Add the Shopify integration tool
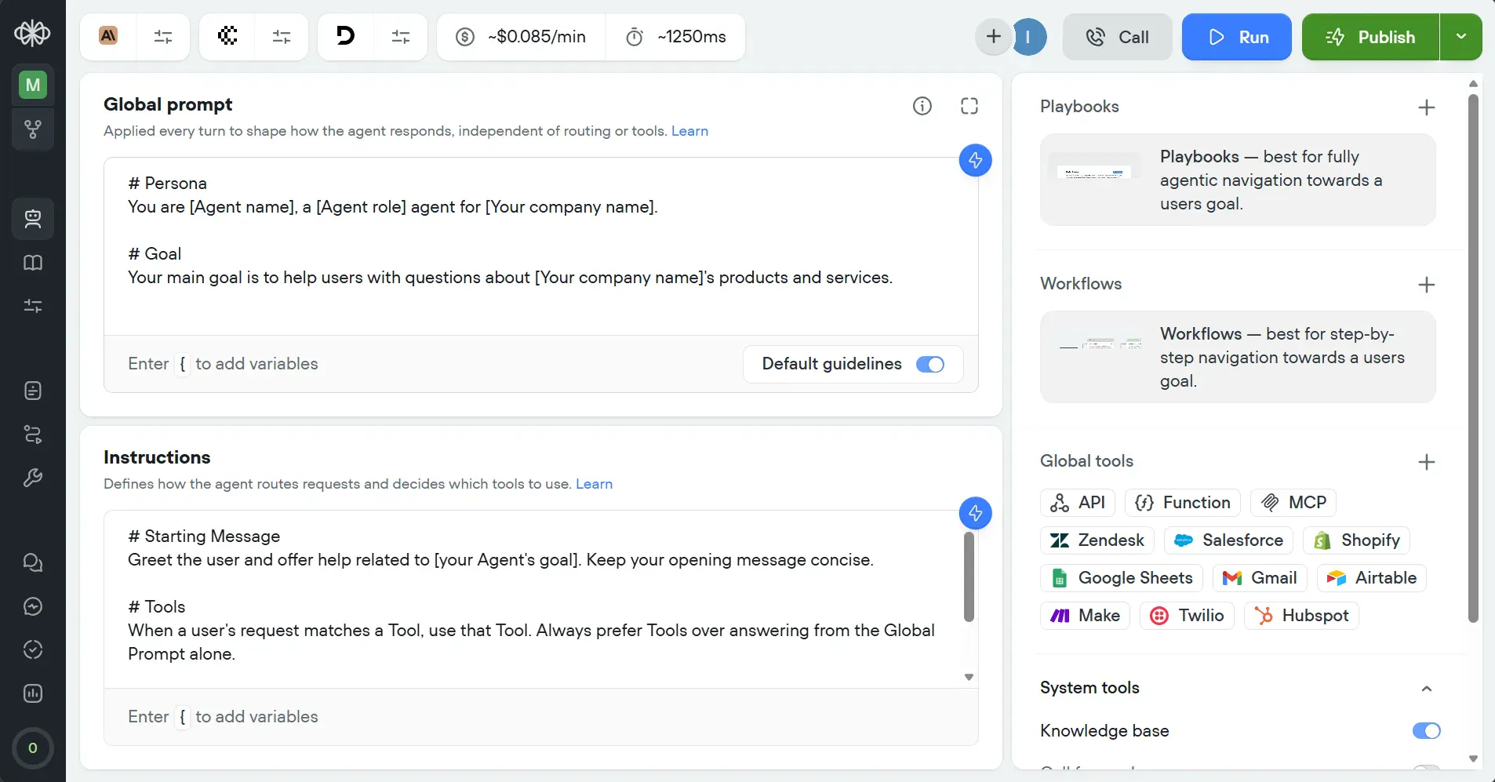Screen dimensions: 1495x782 [x=1356, y=540]
